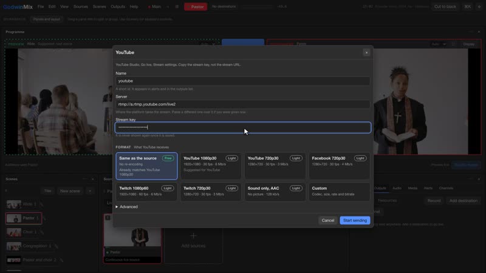Image resolution: width=486 pixels, height=273 pixels.
Task: Click the Add sources plus tile
Action: 193,240
